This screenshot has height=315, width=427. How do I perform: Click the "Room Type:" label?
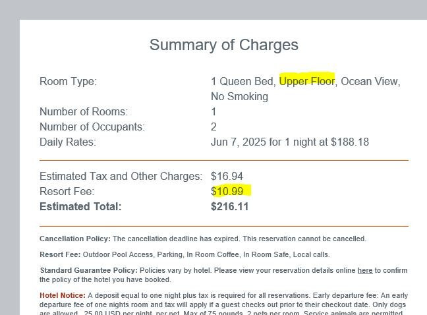click(68, 81)
